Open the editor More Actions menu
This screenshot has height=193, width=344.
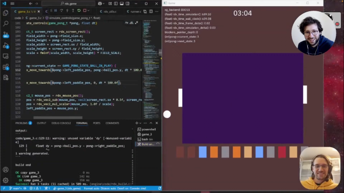[157, 11]
